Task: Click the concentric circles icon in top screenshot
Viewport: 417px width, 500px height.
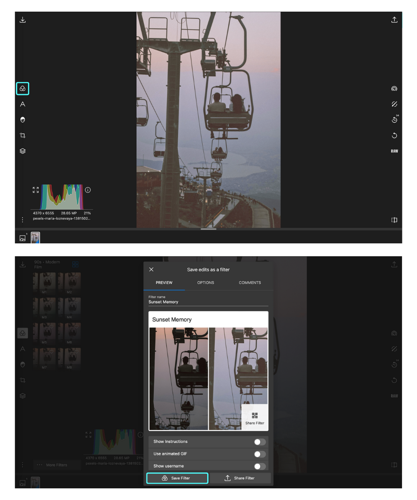Action: click(x=394, y=88)
